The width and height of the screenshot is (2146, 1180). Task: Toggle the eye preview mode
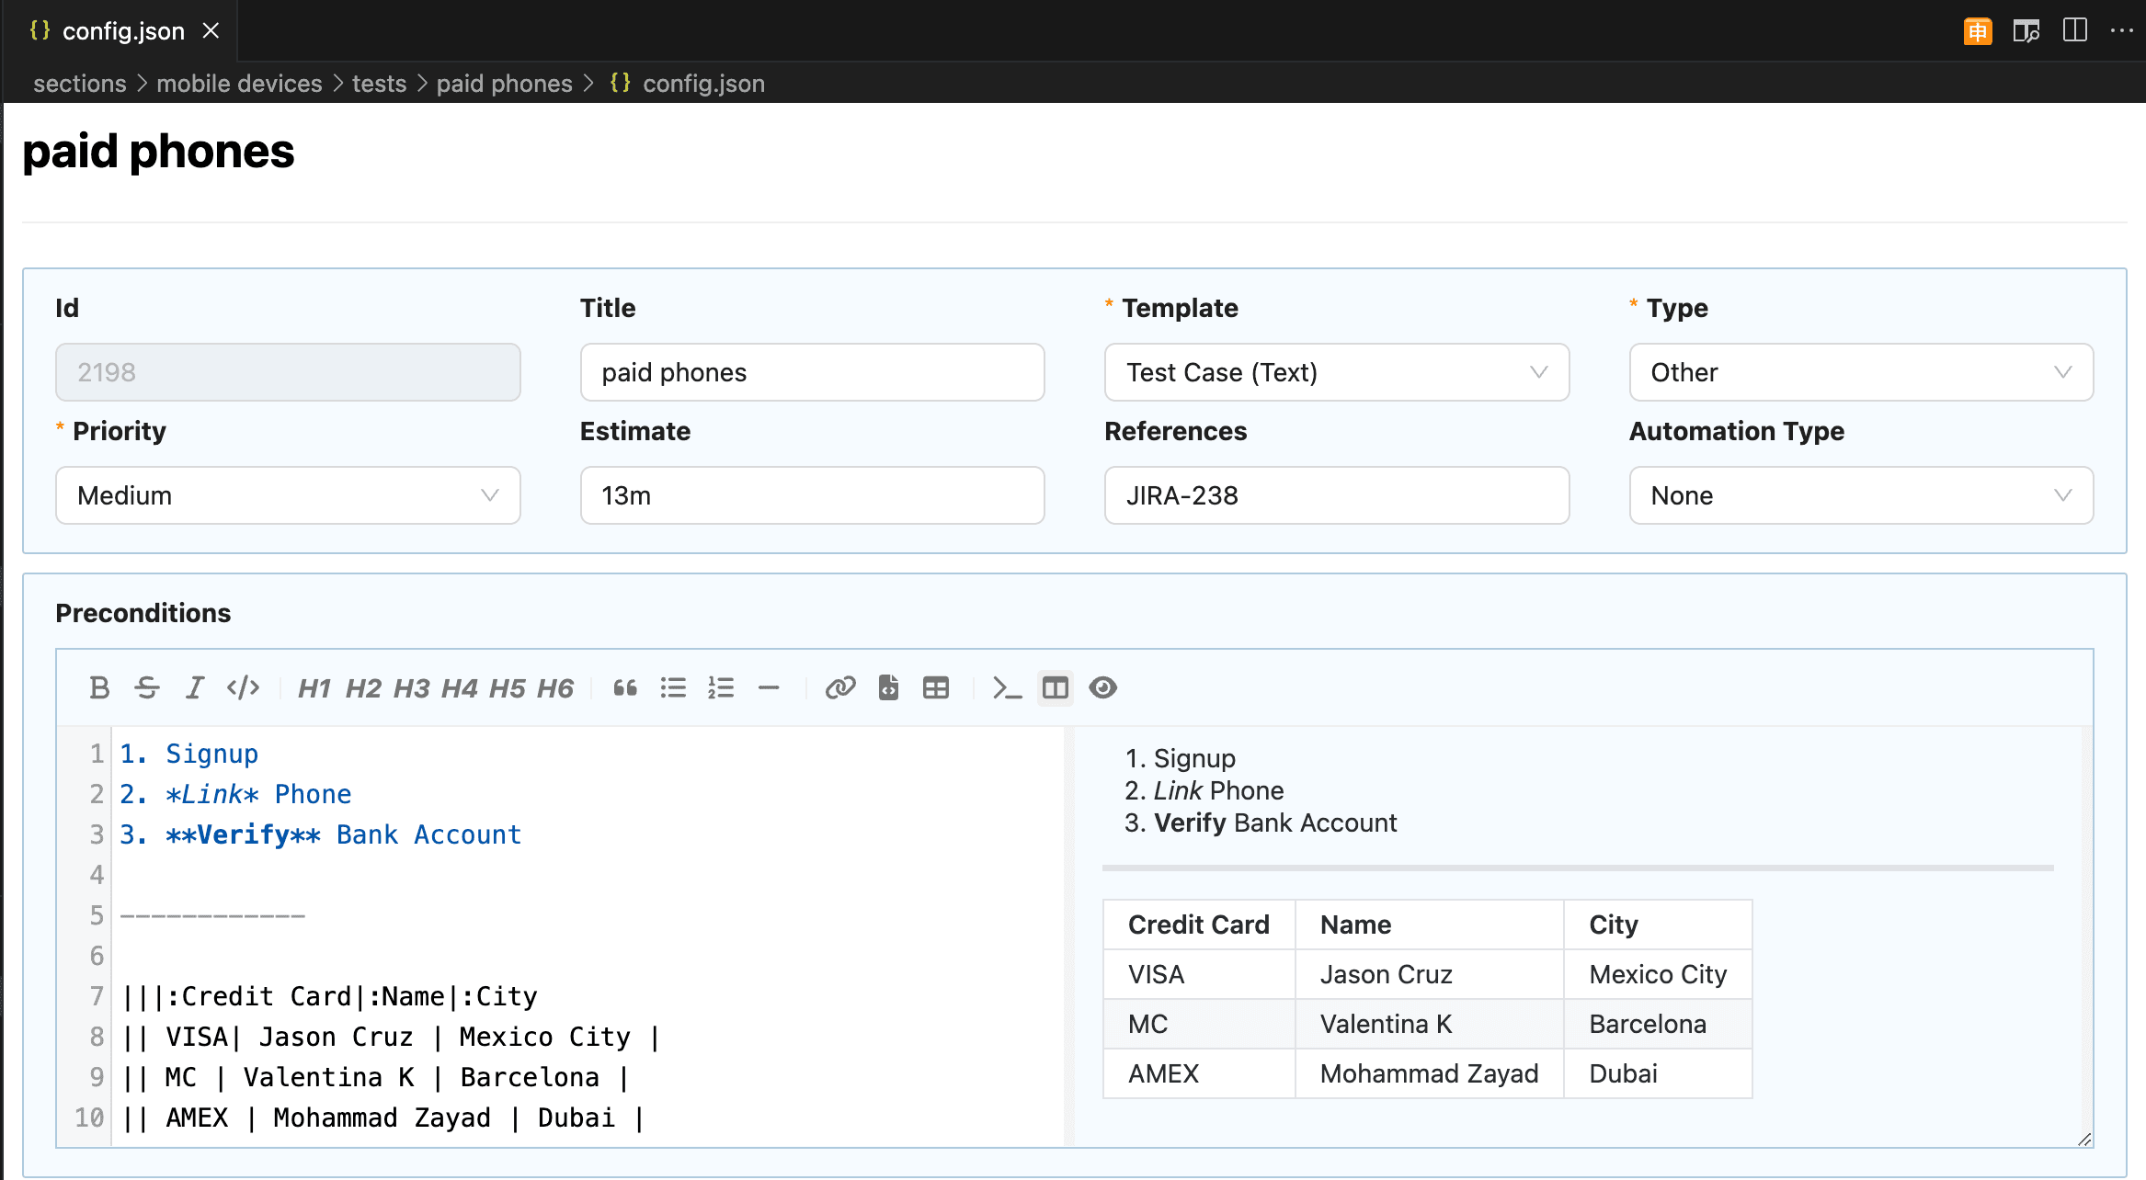(x=1103, y=687)
